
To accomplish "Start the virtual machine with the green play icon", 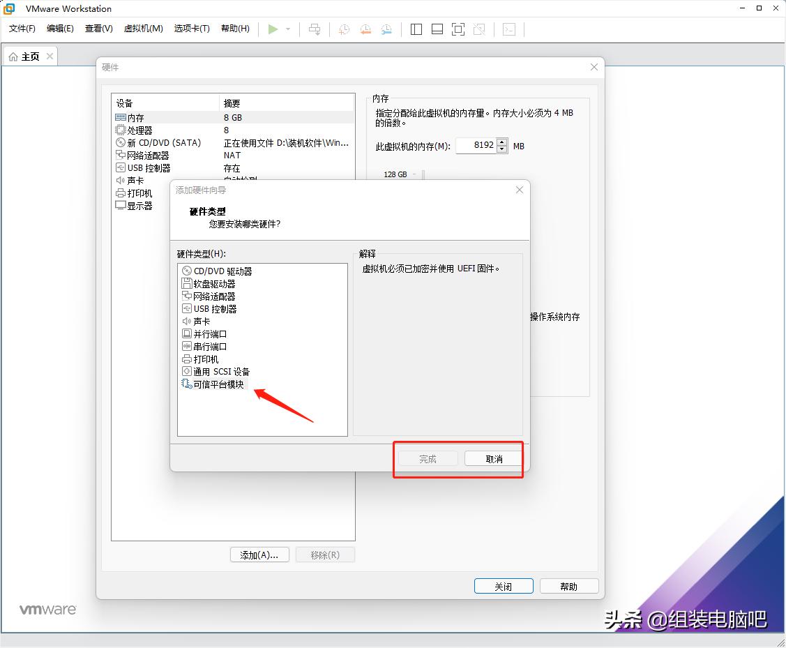I will [x=273, y=29].
